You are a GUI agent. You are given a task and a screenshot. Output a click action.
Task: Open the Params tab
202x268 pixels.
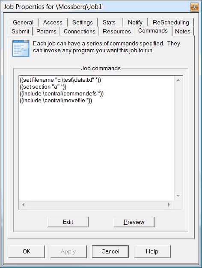point(46,31)
